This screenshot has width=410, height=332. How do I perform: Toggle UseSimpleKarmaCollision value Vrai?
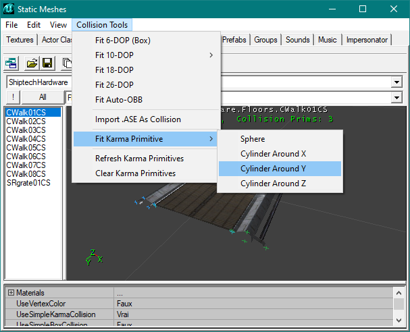tap(254, 314)
